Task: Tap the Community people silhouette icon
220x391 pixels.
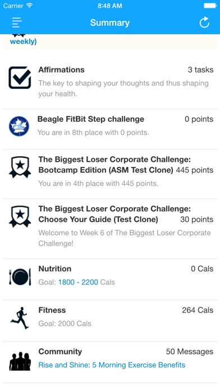Action: tap(20, 361)
